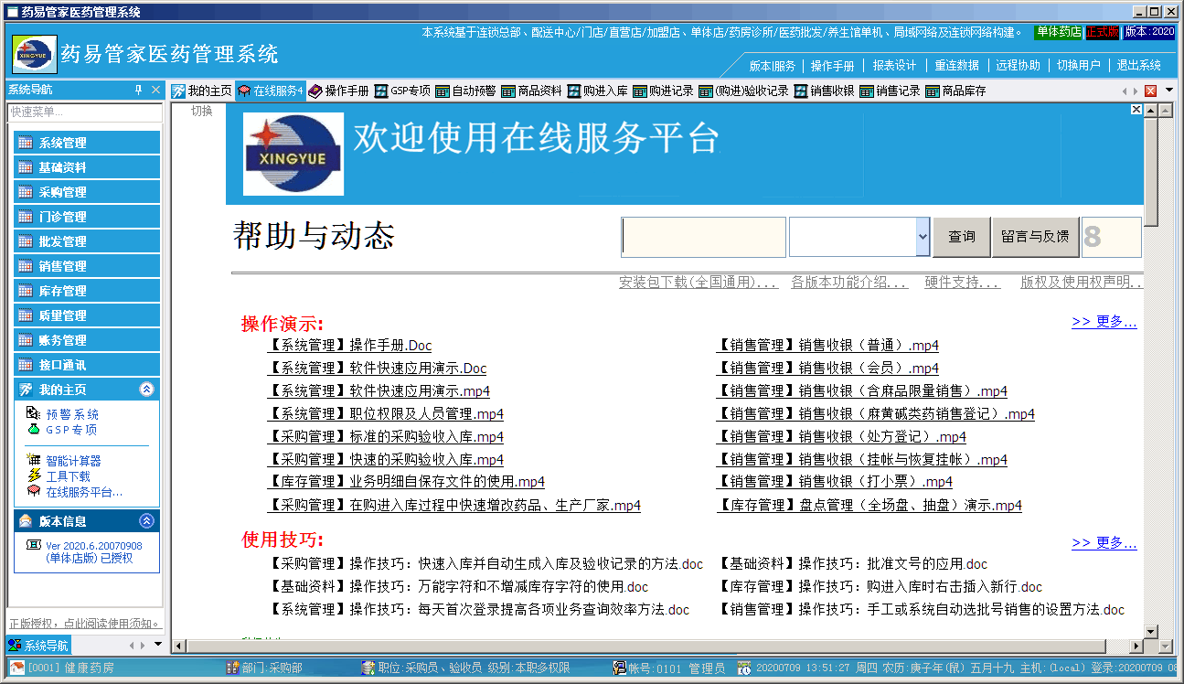
Task: Launch 智能计算器 from the sidebar
Action: pyautogui.click(x=73, y=461)
